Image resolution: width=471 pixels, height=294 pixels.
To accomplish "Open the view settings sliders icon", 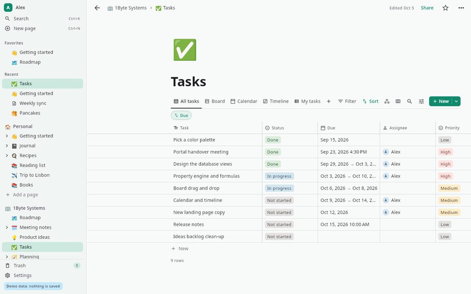I will pos(421,101).
